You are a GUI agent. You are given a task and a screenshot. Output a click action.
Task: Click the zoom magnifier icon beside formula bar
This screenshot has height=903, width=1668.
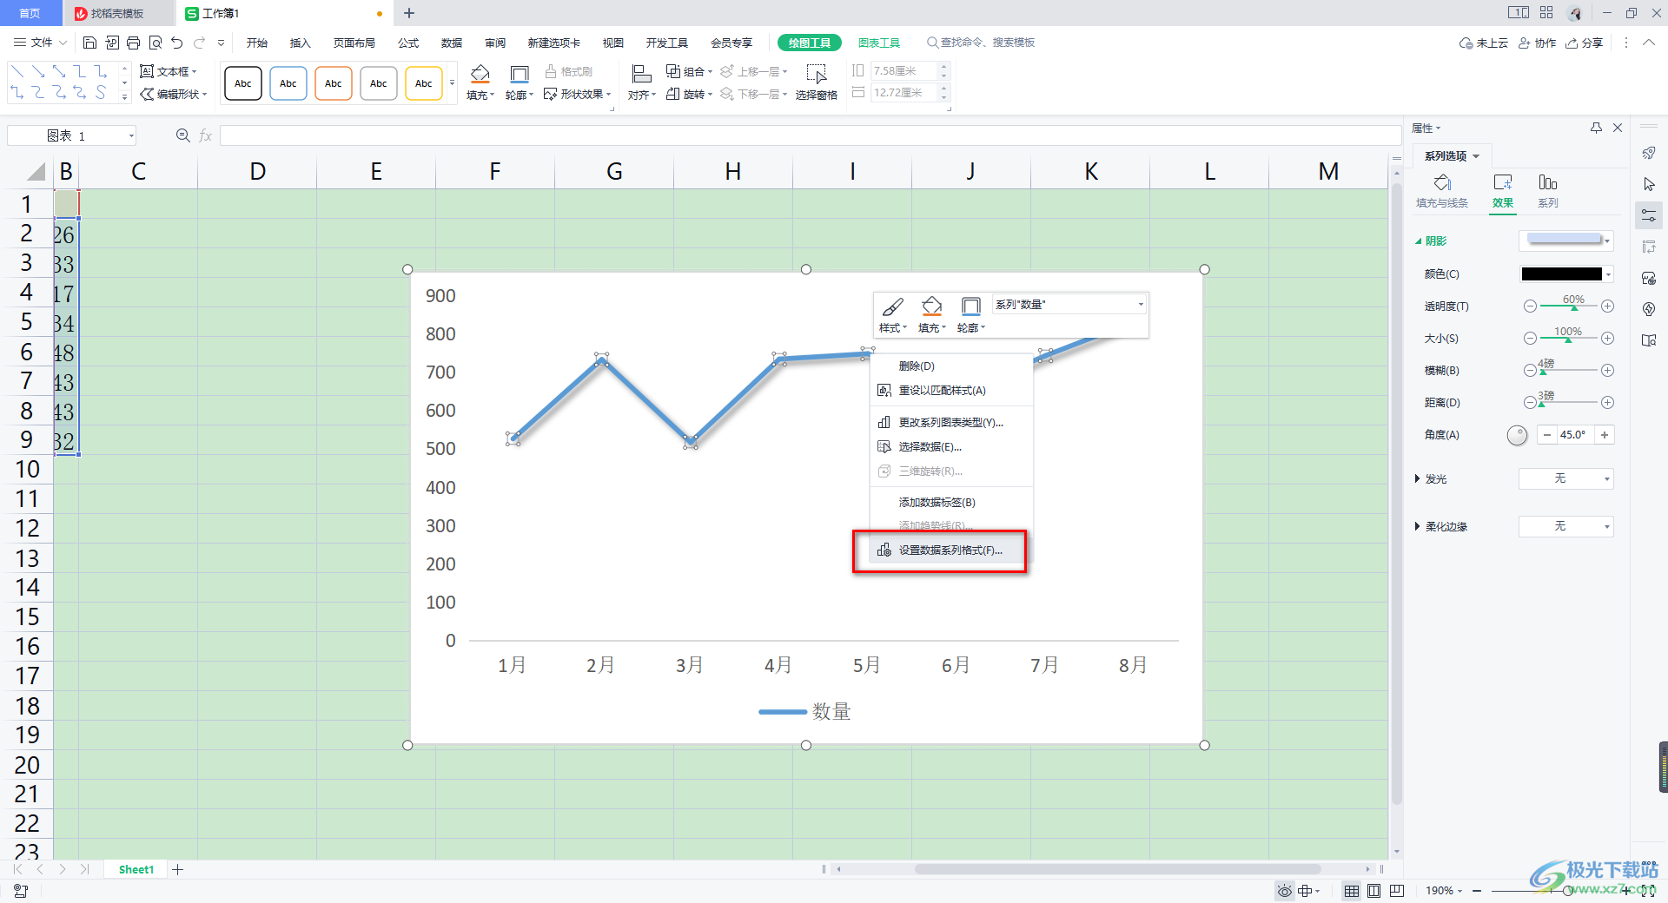point(182,135)
